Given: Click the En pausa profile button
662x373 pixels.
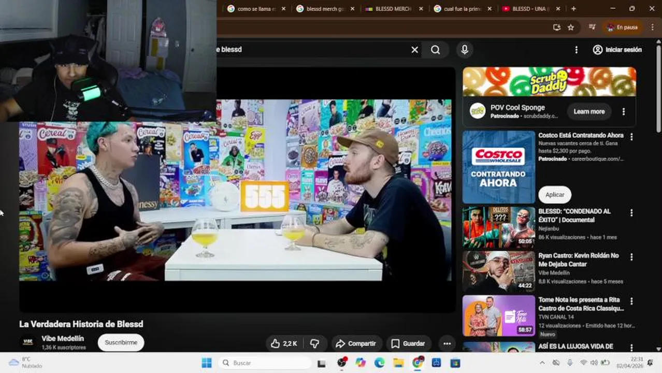Looking at the screenshot, I should (x=622, y=27).
